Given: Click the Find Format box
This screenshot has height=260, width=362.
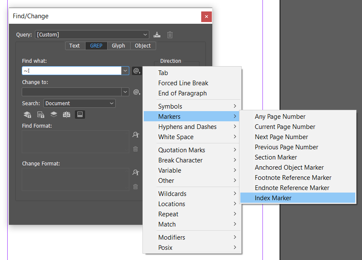Looking at the screenshot, I should [x=75, y=142].
